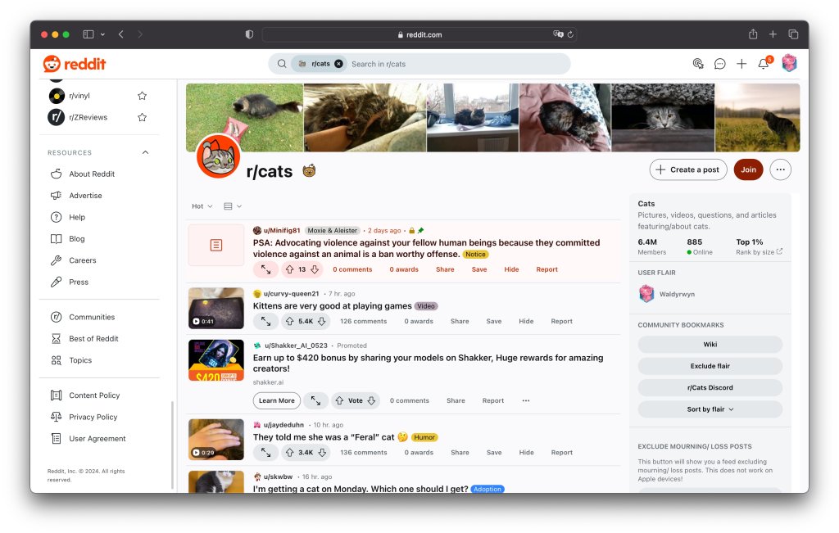Upvote the Kittens are very good post
839x533 pixels.
click(x=289, y=321)
